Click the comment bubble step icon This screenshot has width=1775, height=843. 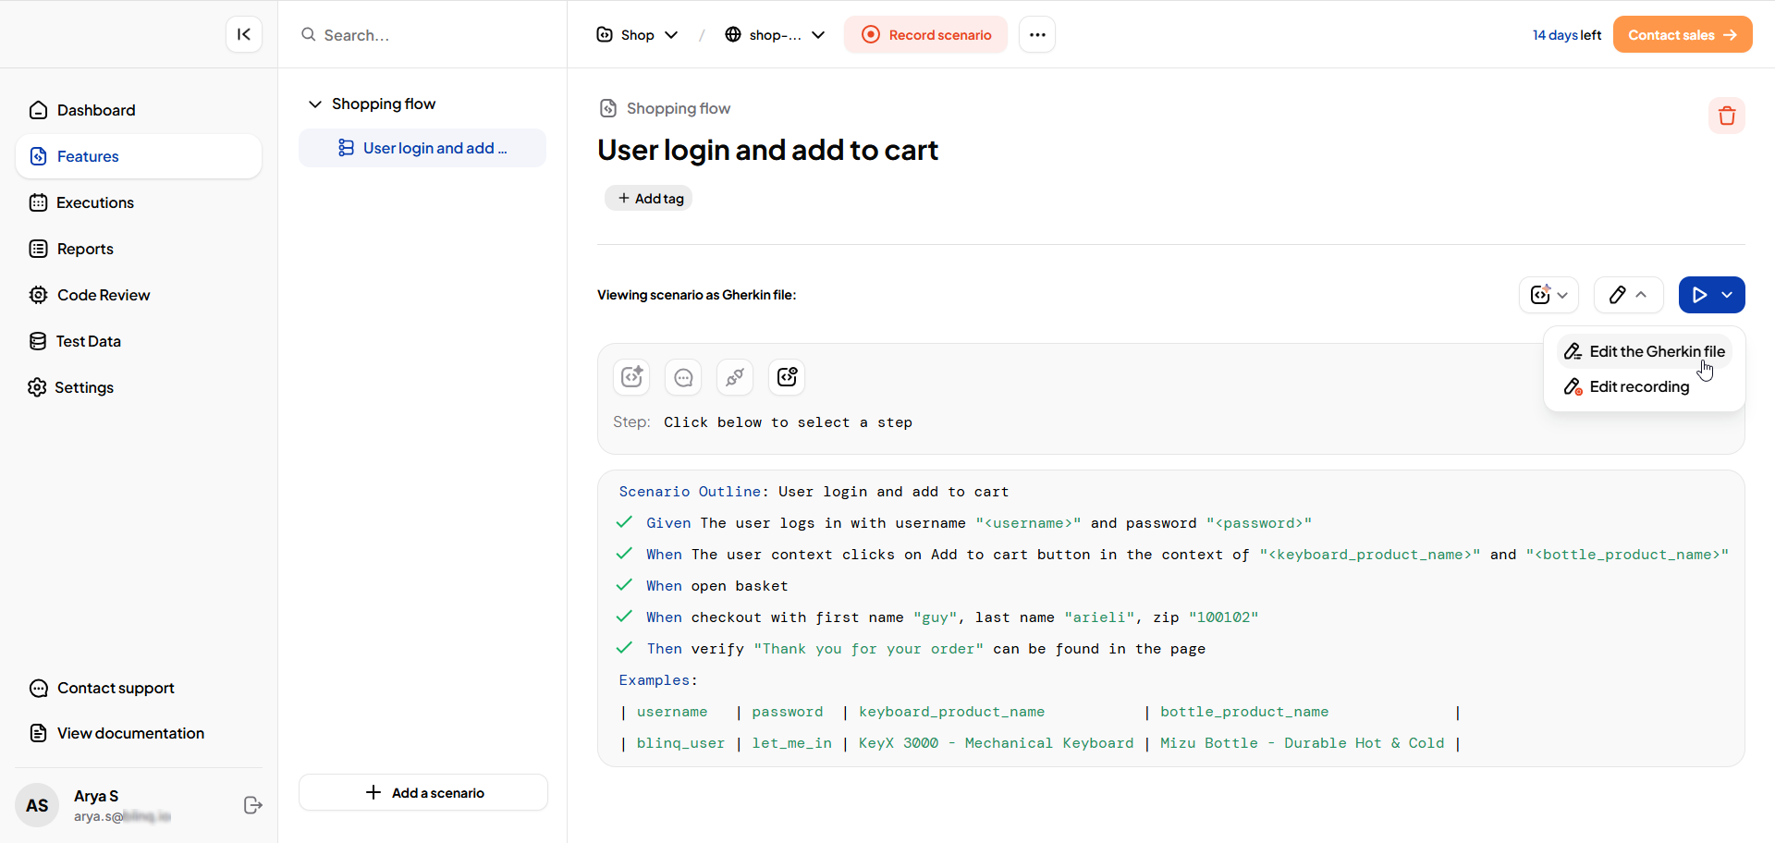pyautogui.click(x=683, y=376)
